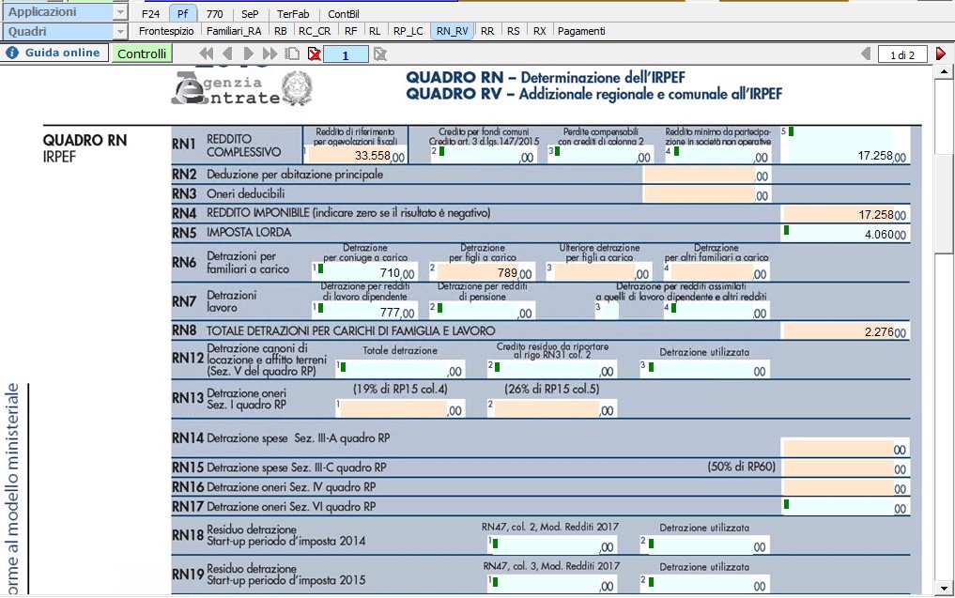This screenshot has width=955, height=598.
Task: Click RN1 credito per fondi comuni field
Action: point(486,155)
